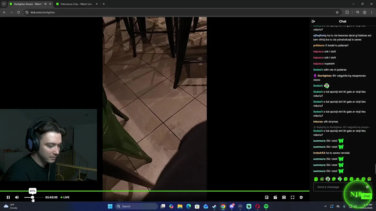Toggle theater mode in the player

pos(284,197)
